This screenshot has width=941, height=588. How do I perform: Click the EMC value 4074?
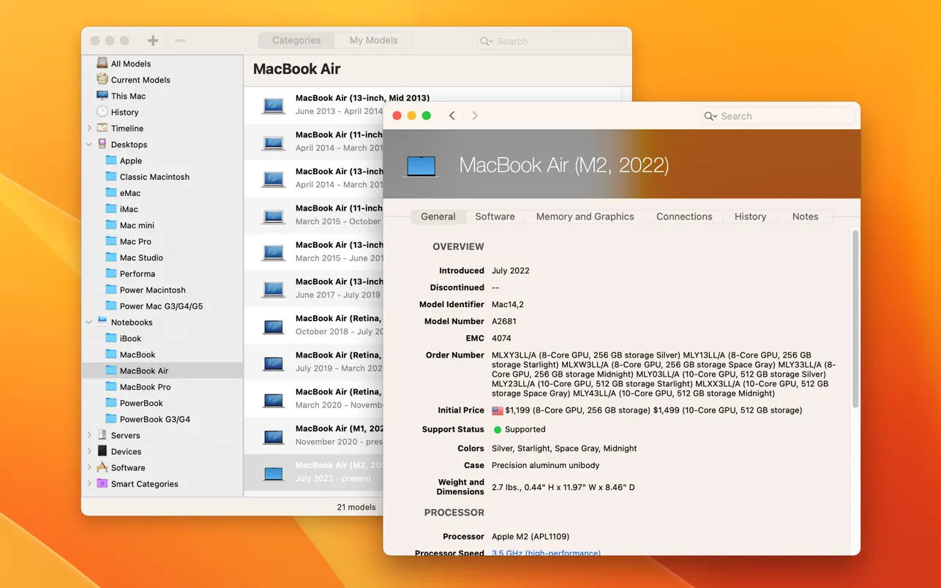[501, 338]
